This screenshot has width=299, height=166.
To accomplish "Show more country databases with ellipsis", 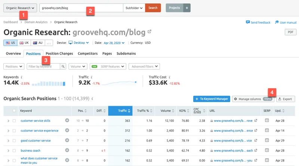I will [x=49, y=43].
